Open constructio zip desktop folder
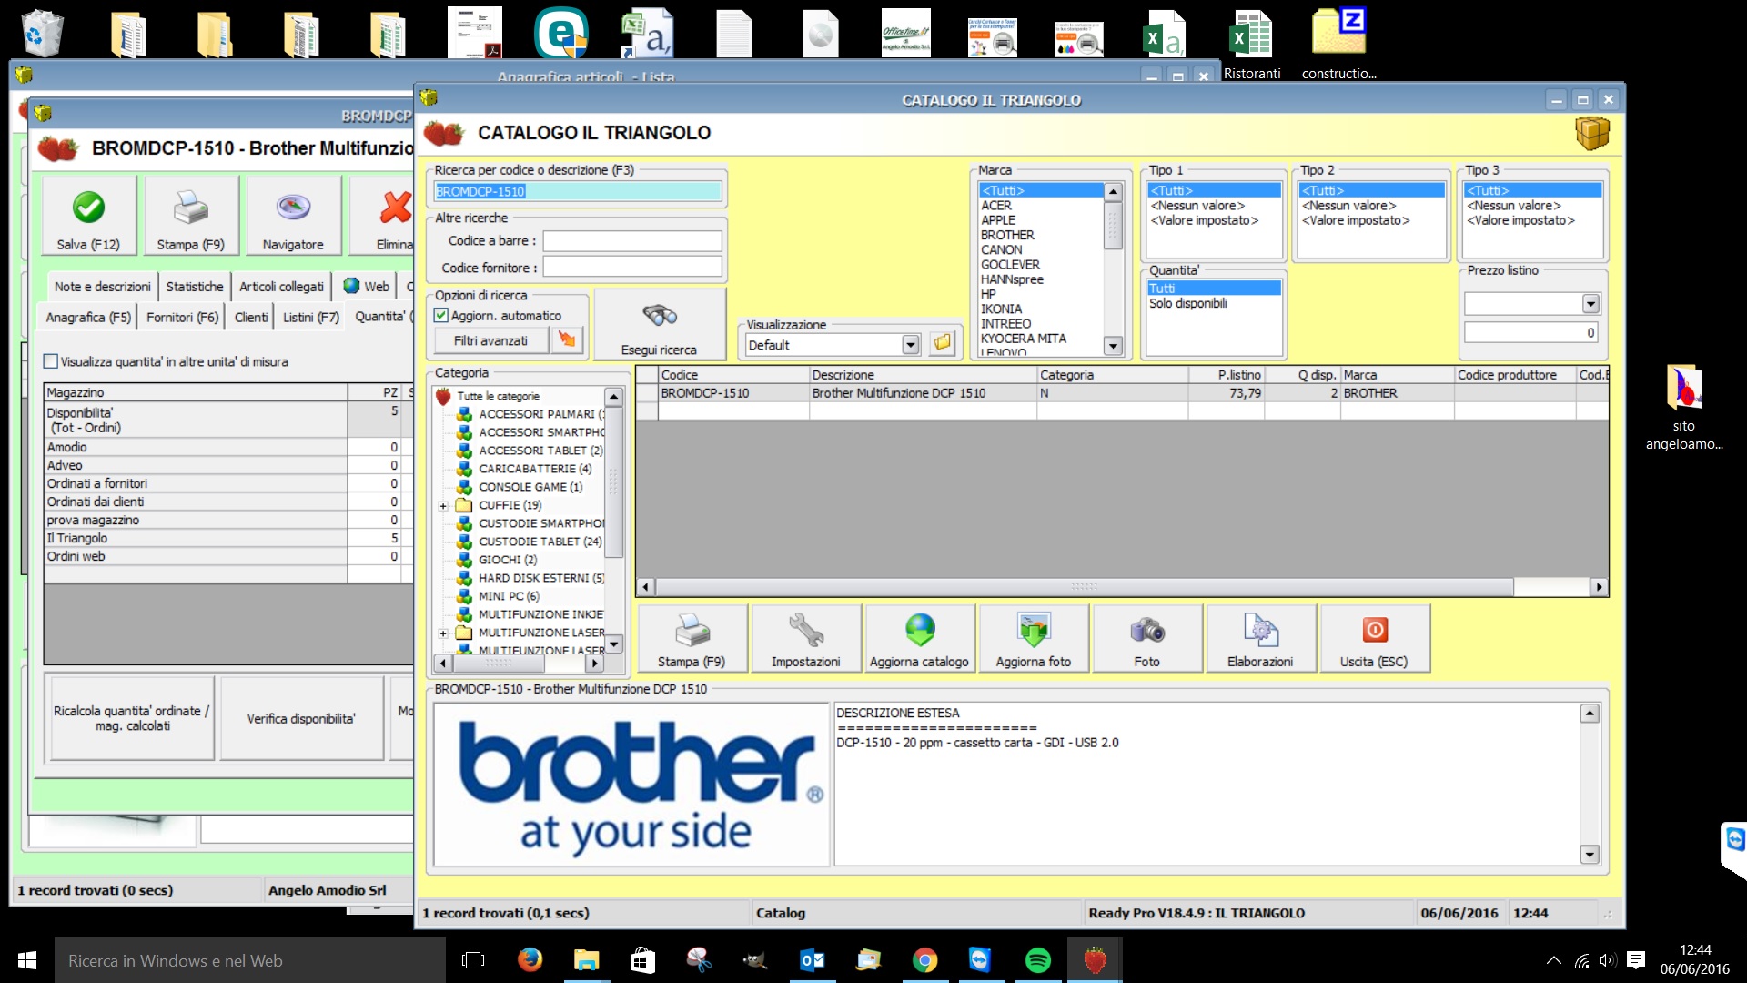 coord(1338,44)
